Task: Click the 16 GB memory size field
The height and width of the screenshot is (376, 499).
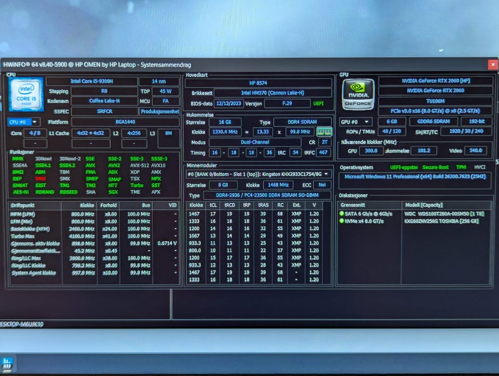Action: (x=225, y=122)
